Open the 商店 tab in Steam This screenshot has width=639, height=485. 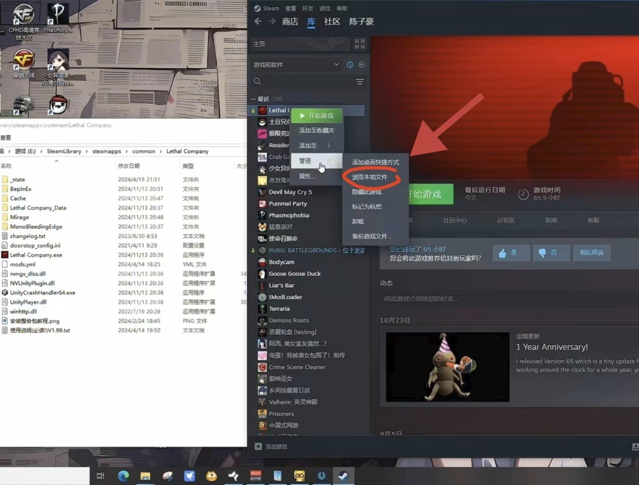tap(290, 21)
